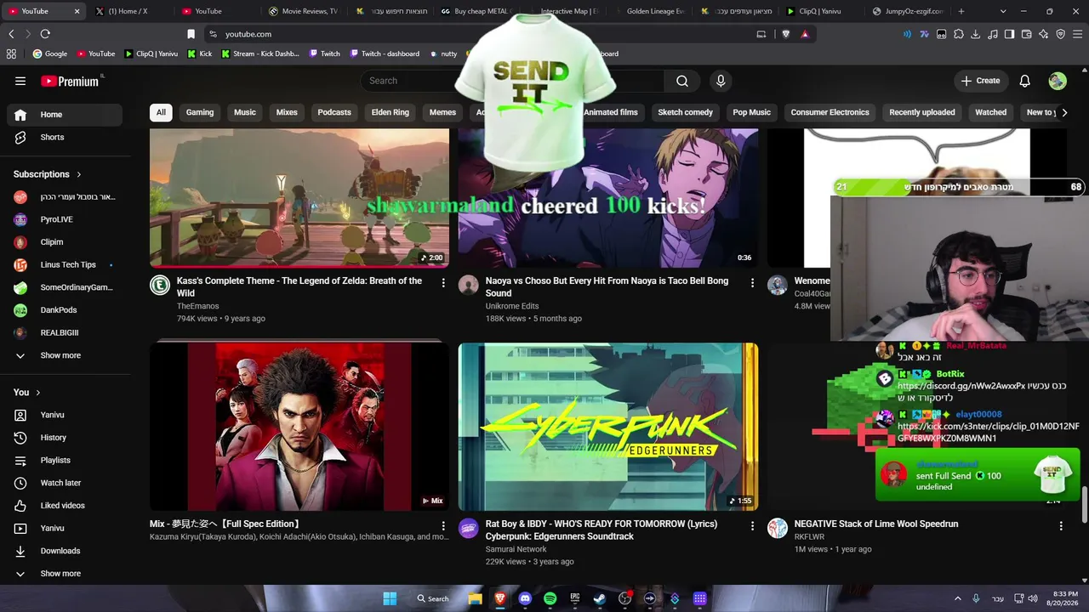Open the Windows Start menu

(390, 598)
